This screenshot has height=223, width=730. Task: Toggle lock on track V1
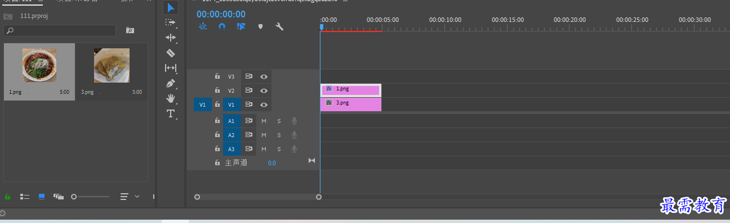pyautogui.click(x=217, y=104)
